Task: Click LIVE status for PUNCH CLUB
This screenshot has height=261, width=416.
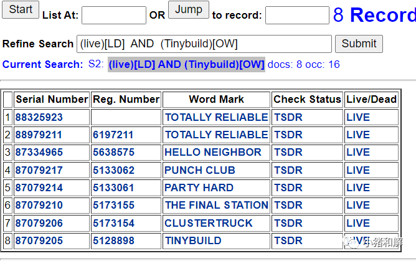Action: 358,170
